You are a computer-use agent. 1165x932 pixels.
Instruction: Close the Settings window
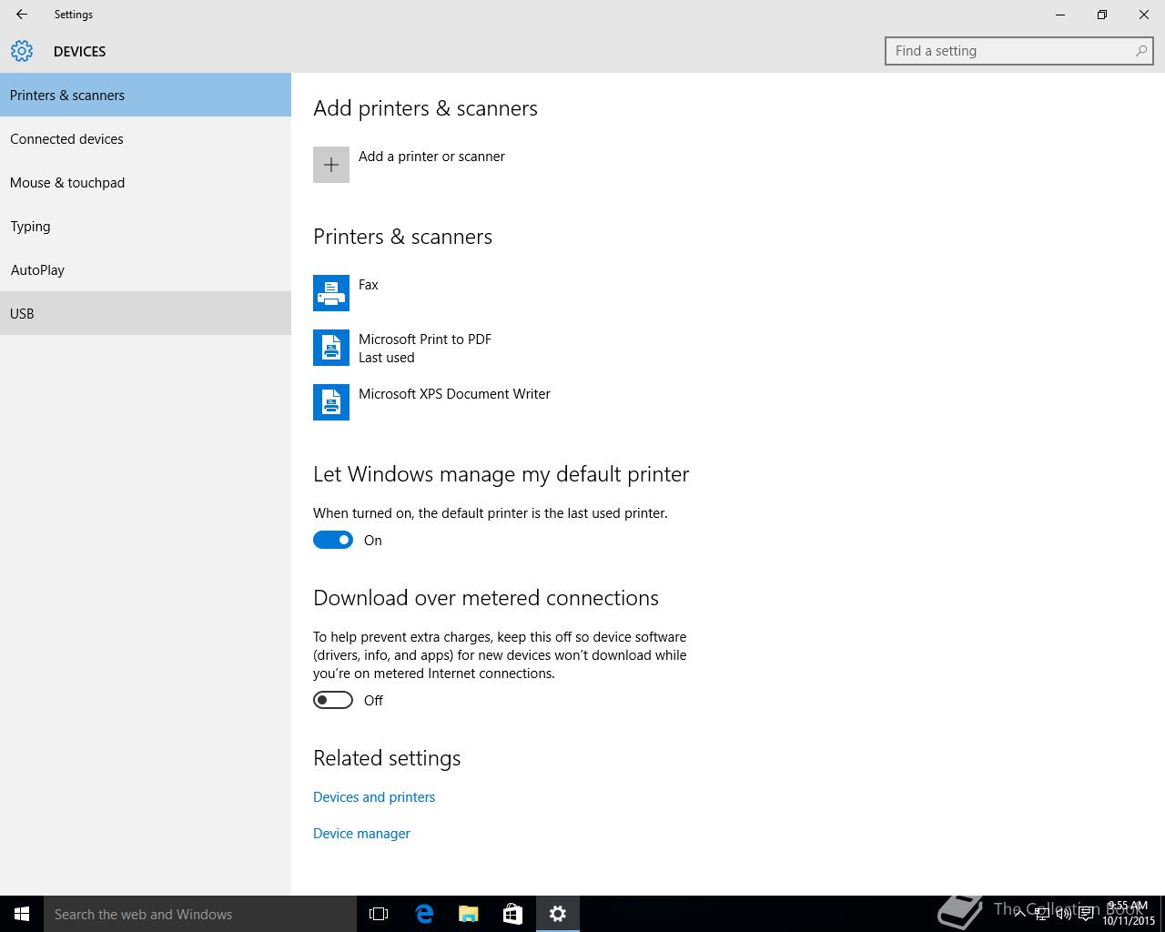coord(1144,15)
